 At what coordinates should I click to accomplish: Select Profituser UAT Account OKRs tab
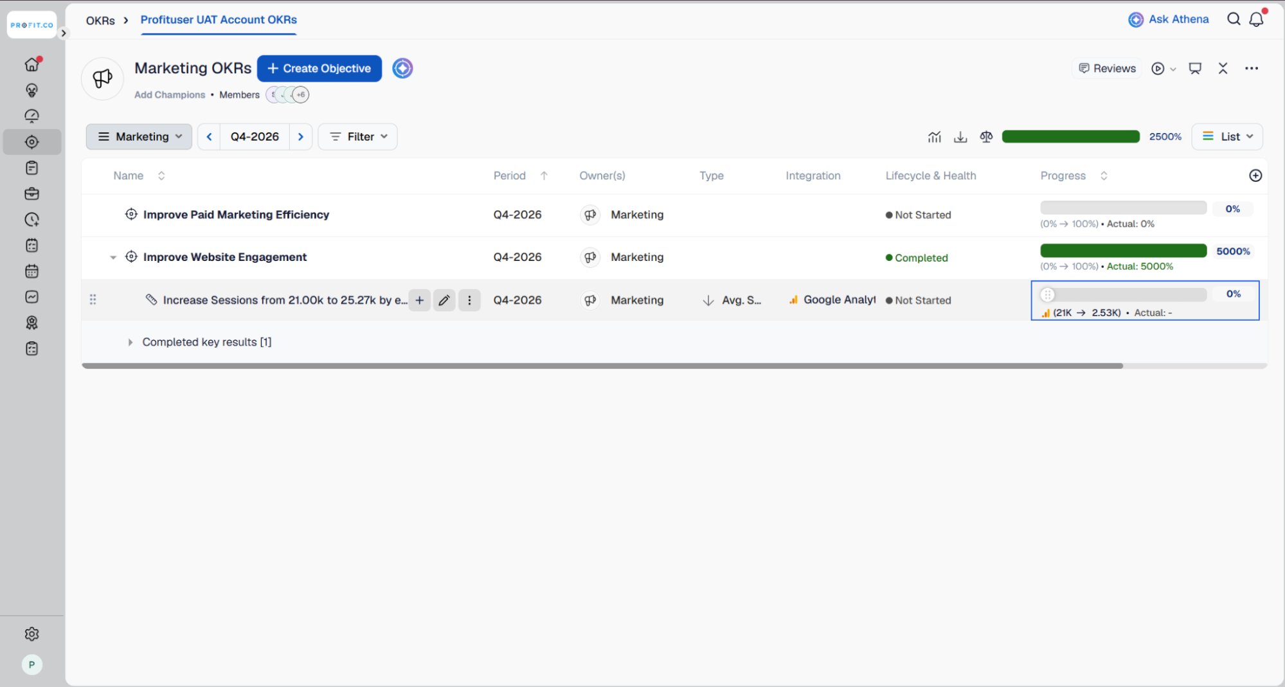click(x=219, y=20)
